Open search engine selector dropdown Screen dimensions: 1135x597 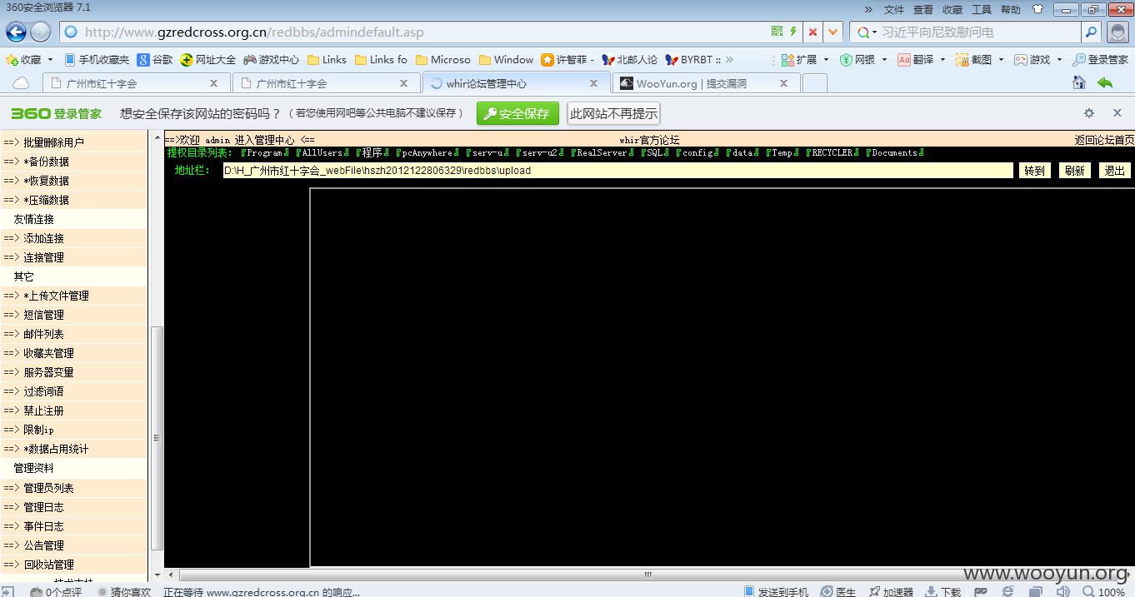865,32
